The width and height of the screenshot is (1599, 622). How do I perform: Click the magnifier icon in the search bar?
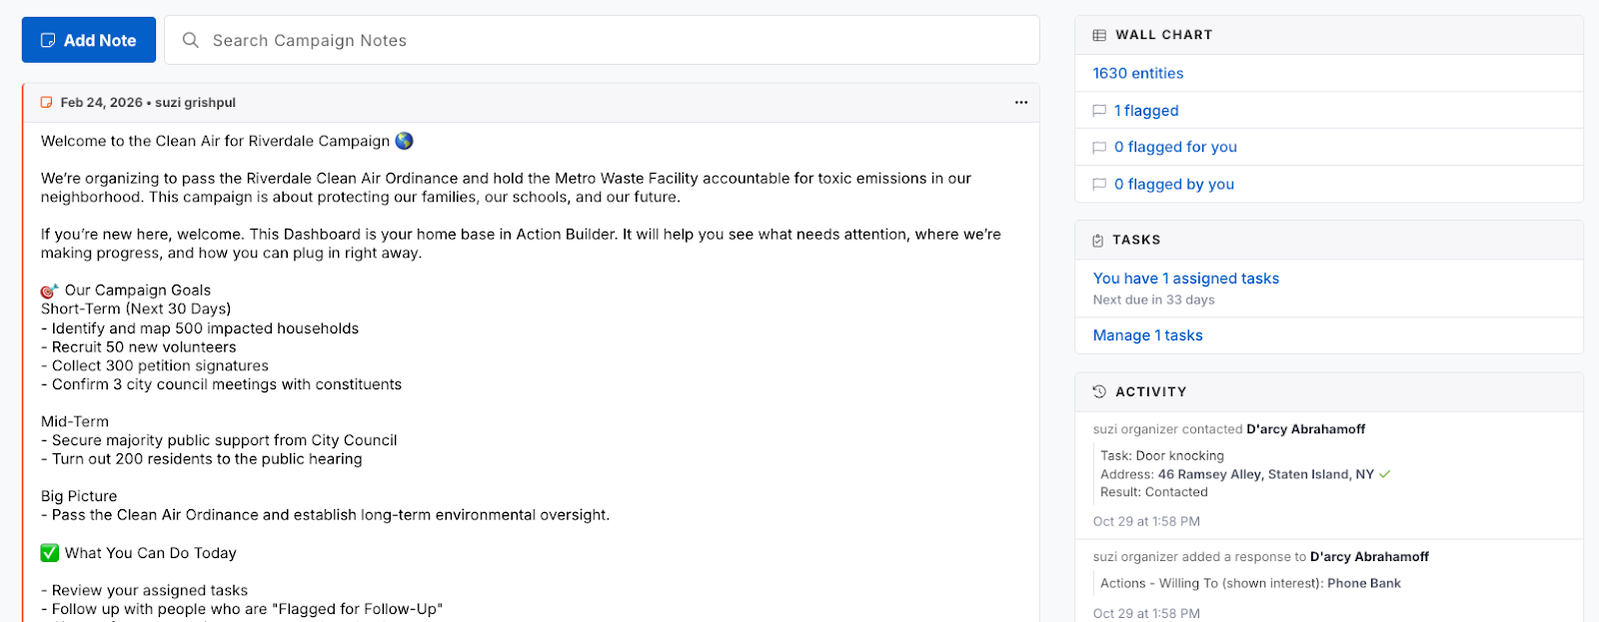191,40
